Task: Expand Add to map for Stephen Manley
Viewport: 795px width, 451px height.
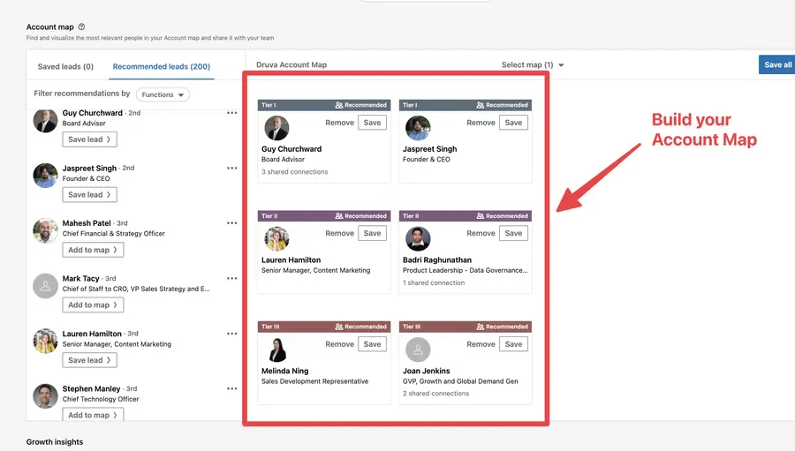Action: (93, 415)
